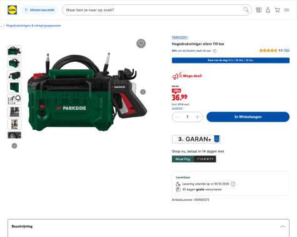This screenshot has width=297, height=237.
Task: Select seventh thumbnail showing person cleaning
Action: click(14, 124)
